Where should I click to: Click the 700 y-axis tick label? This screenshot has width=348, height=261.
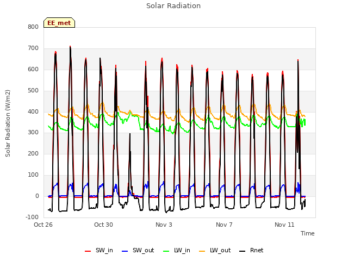click(x=33, y=48)
